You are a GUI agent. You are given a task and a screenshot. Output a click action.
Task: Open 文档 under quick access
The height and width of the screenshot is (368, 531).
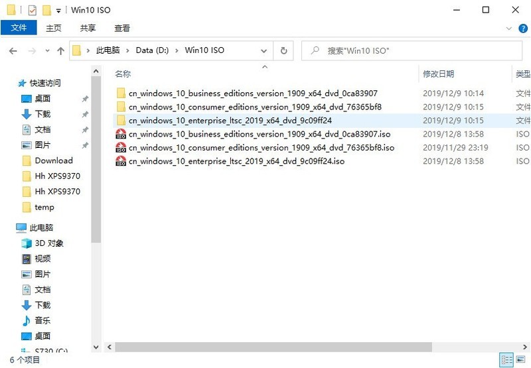point(42,129)
